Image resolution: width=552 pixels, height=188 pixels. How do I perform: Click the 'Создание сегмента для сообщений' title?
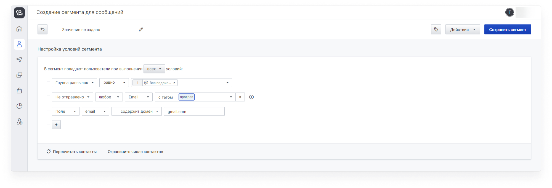[80, 12]
